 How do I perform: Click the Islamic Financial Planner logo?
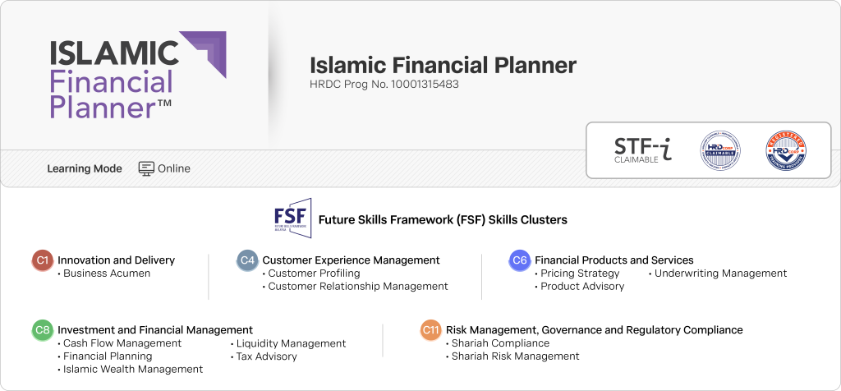click(137, 76)
